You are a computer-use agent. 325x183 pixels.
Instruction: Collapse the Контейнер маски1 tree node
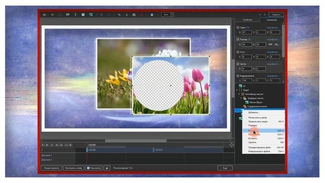coord(239,94)
